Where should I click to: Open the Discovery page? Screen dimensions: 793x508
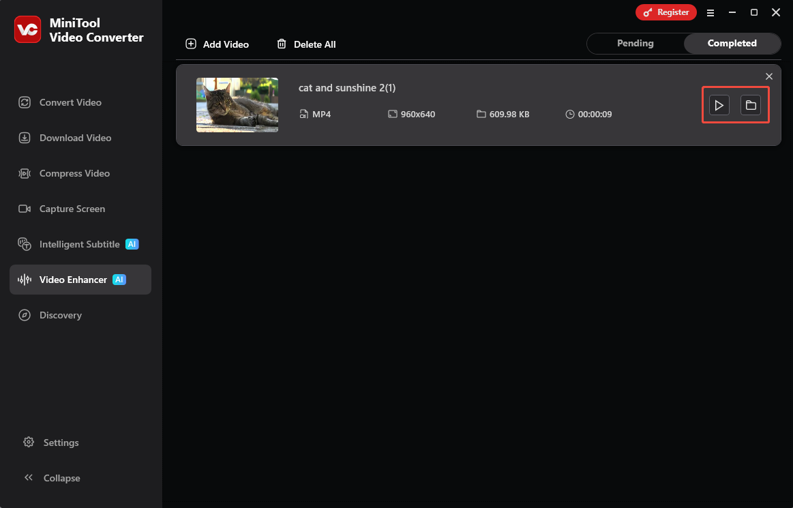point(80,315)
